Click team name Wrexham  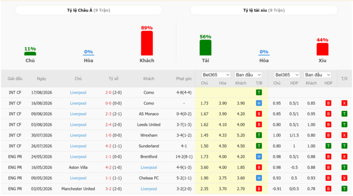149,135
